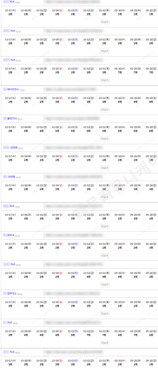Select the 09-28 3위 cell in 피부과 row
The width and height of the screenshot is (158, 368).
(151, 248)
